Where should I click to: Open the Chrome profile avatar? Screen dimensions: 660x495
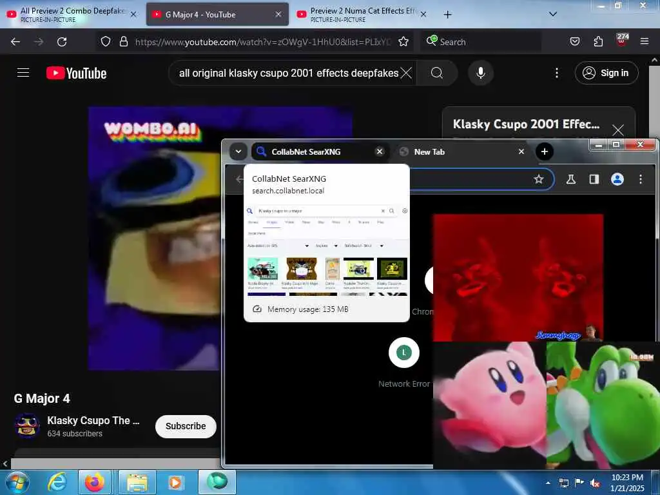(617, 179)
